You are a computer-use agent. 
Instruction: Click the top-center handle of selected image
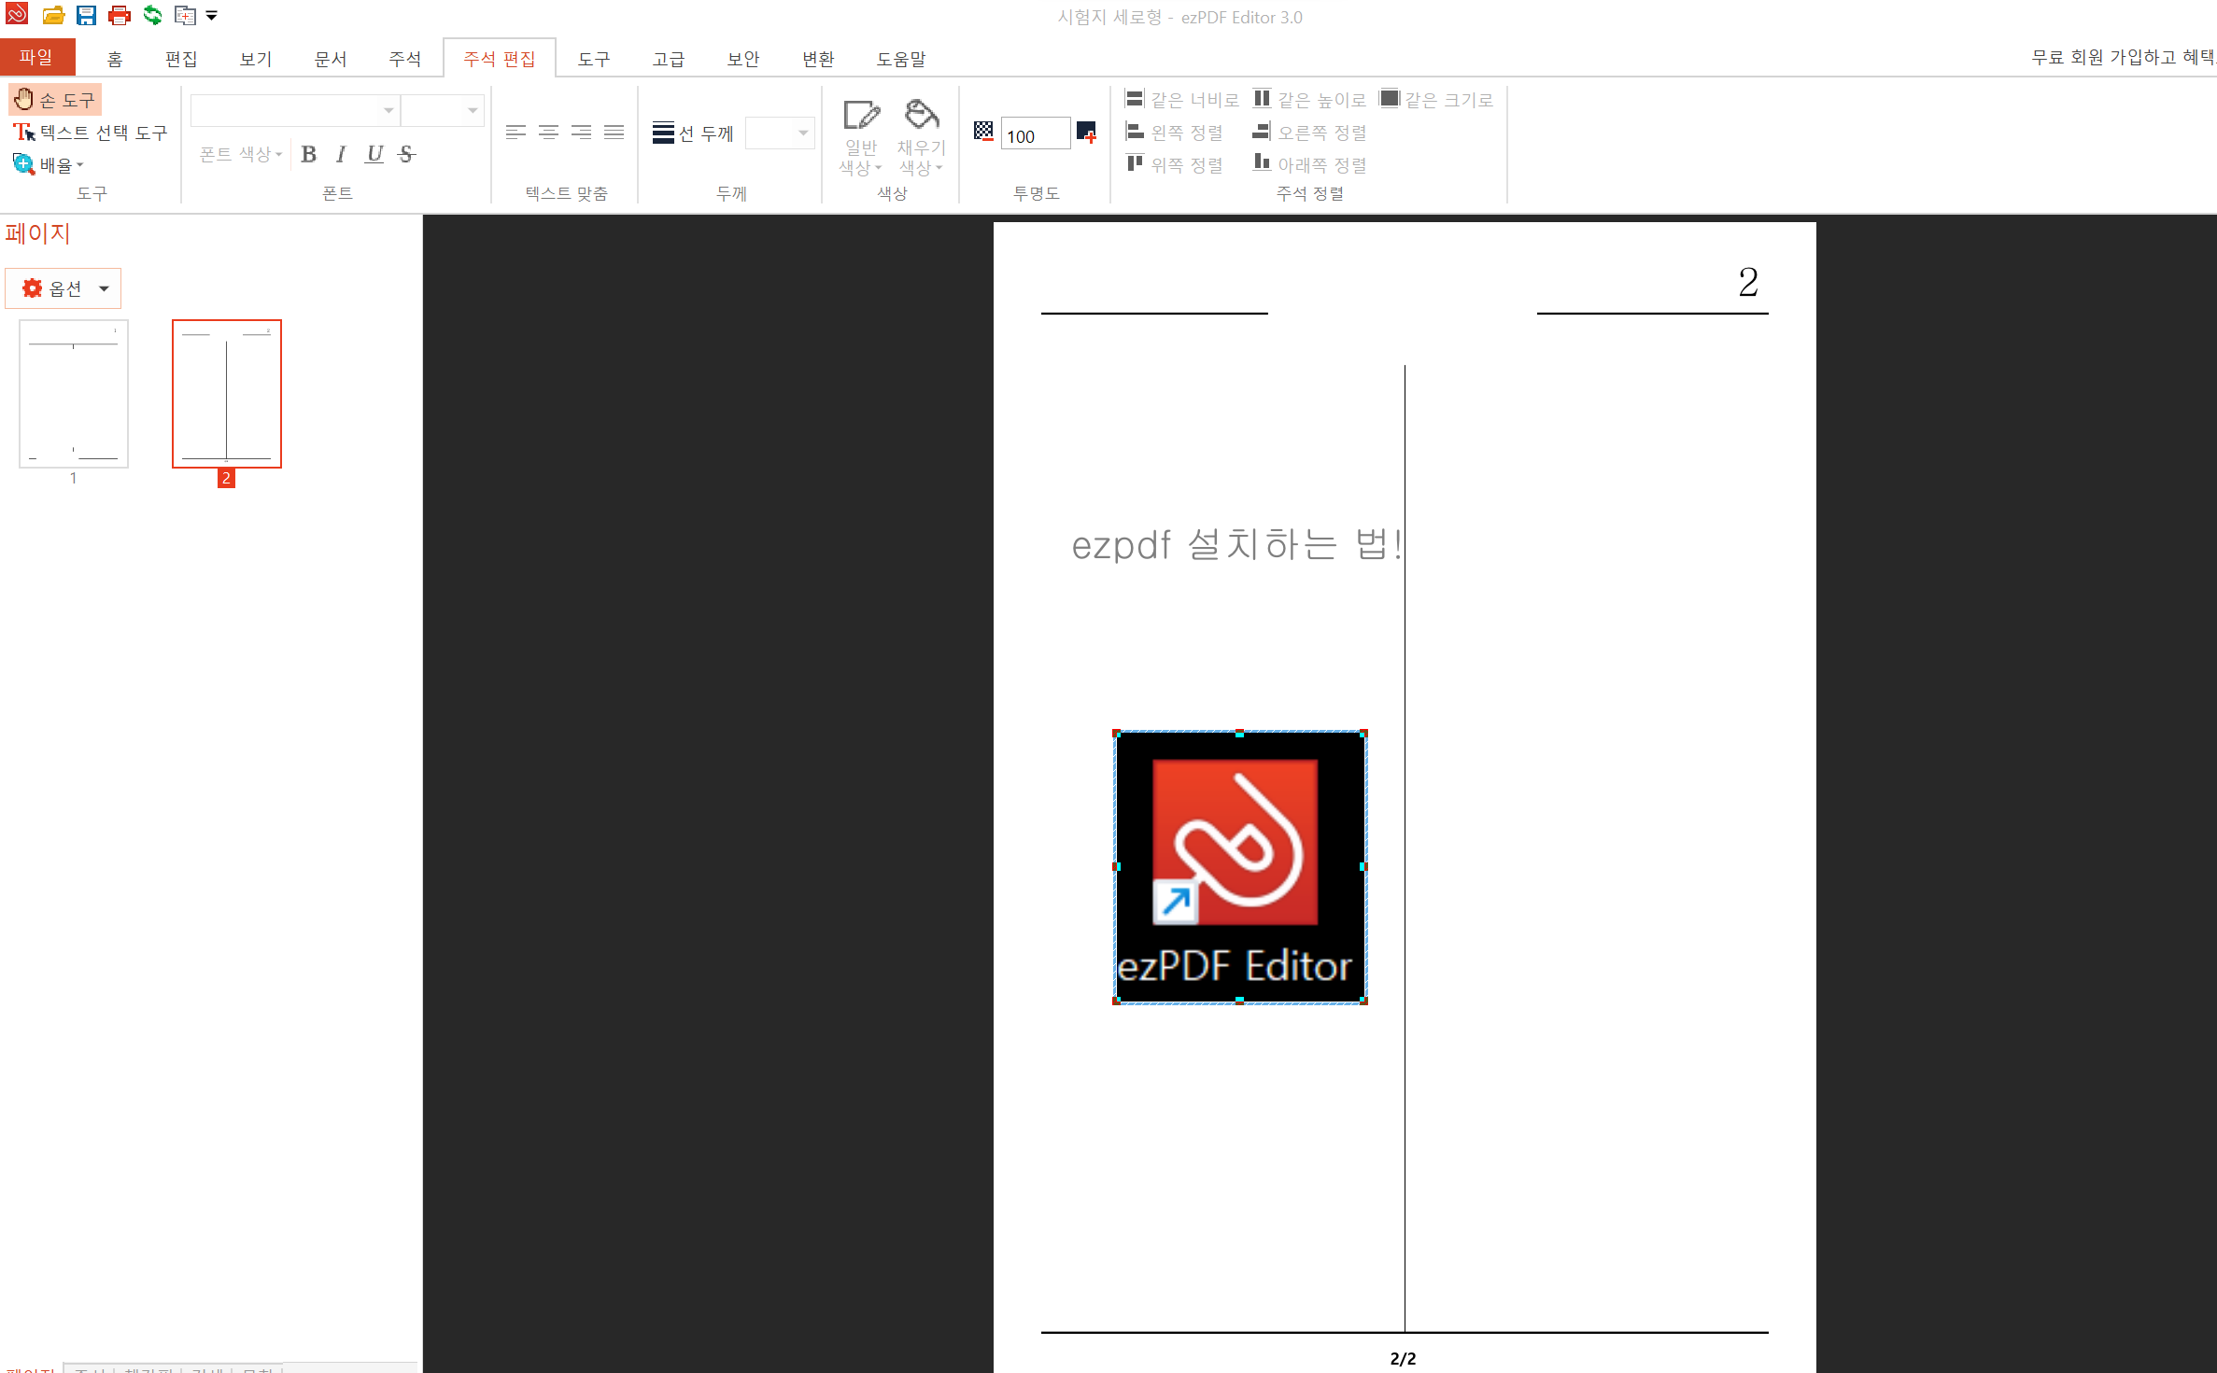(1239, 734)
